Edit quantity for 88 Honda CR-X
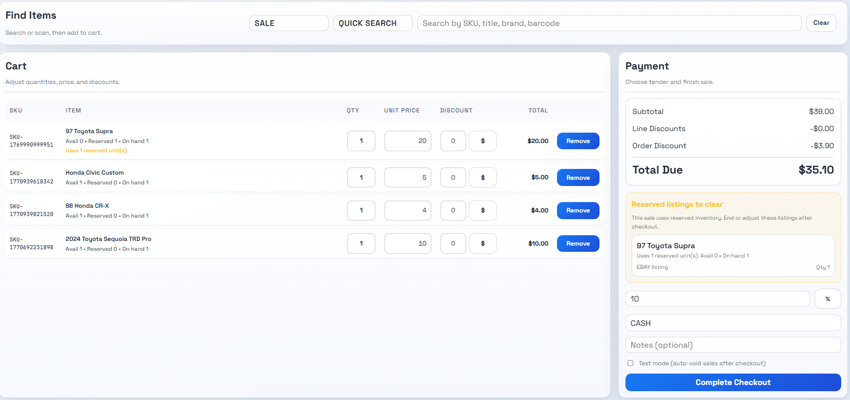 (361, 210)
